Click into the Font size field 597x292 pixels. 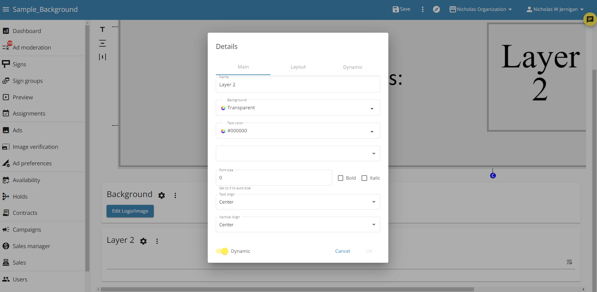tap(274, 178)
